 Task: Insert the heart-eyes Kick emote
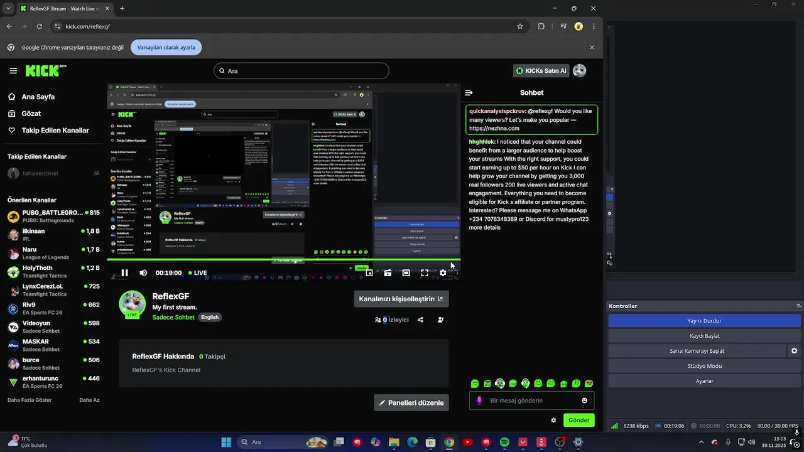tap(589, 384)
